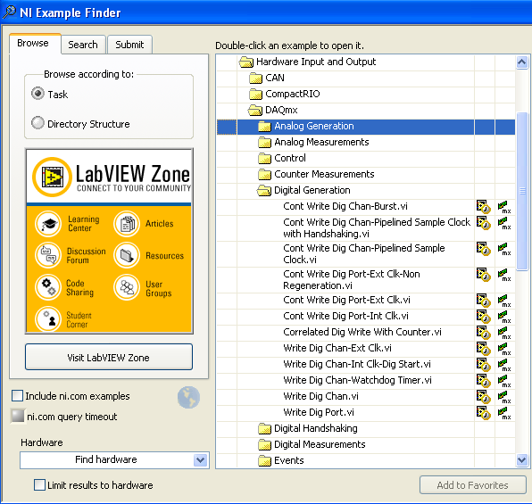
Task: Switch to the Submit tab
Action: tap(129, 45)
